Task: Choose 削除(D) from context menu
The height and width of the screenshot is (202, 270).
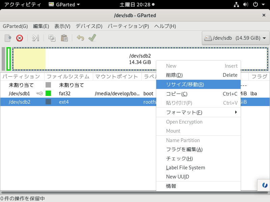Action: click(x=198, y=75)
